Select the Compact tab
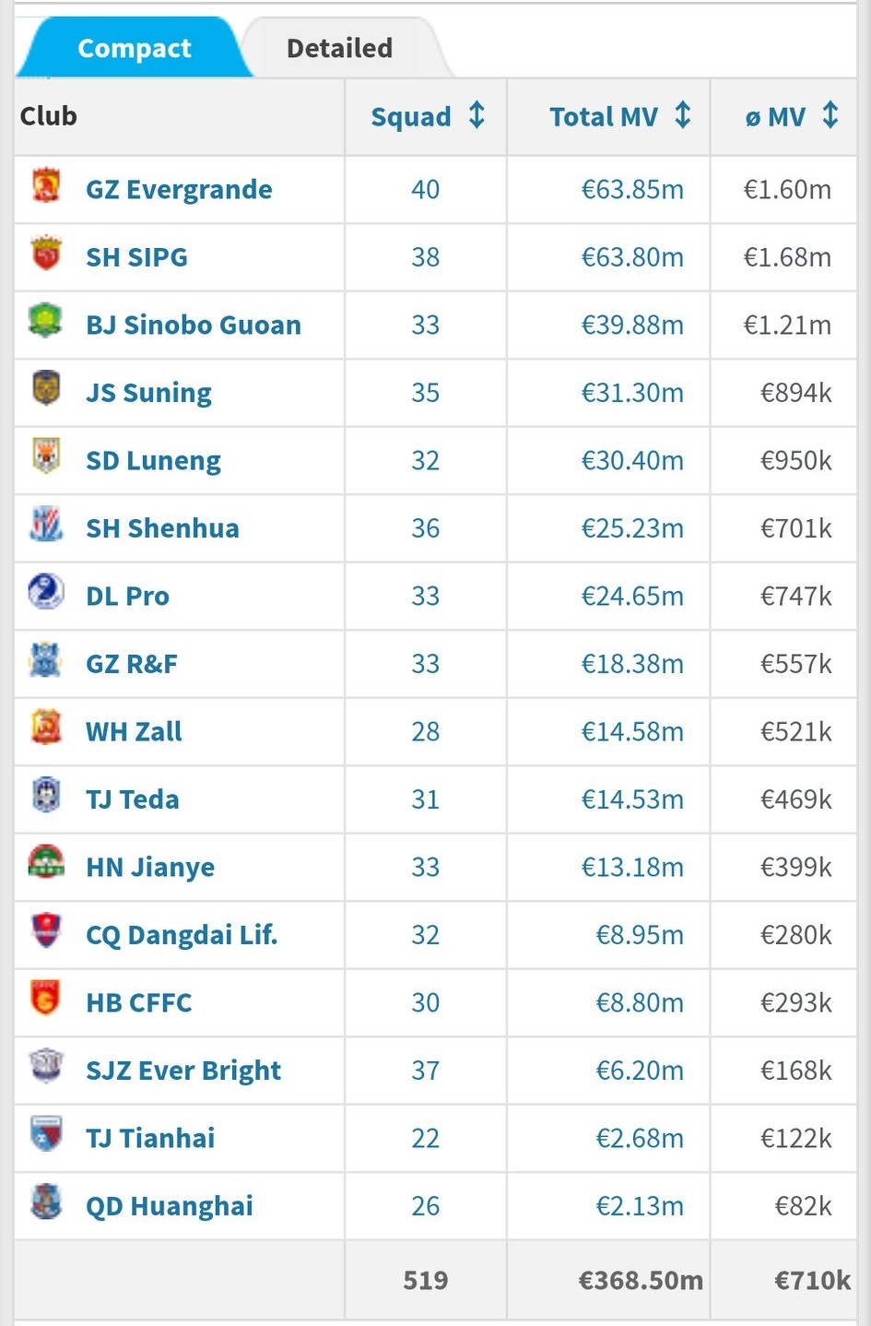The image size is (871, 1326). pos(135,48)
